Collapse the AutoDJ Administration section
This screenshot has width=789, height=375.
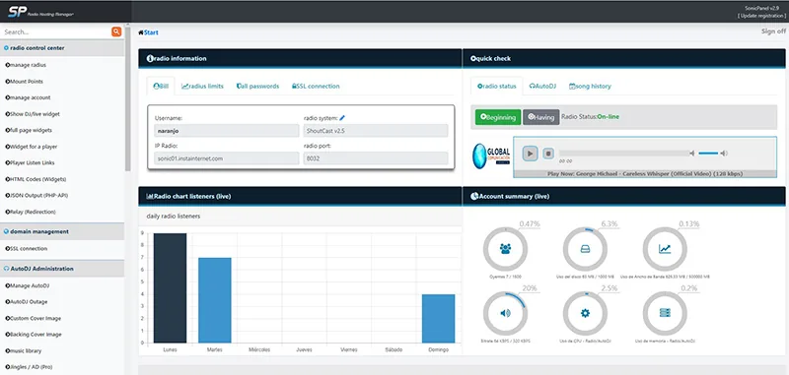pos(62,269)
